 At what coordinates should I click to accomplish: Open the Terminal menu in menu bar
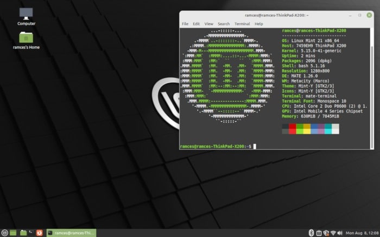point(242,24)
